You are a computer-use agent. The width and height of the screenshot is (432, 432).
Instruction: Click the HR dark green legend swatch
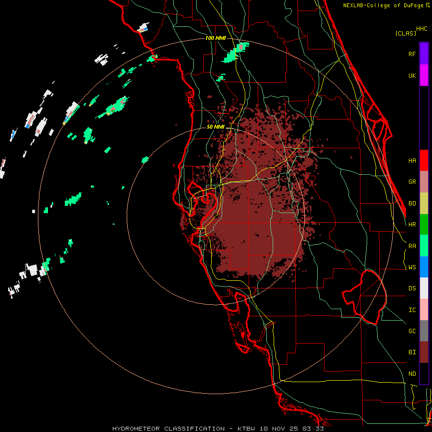click(x=424, y=224)
